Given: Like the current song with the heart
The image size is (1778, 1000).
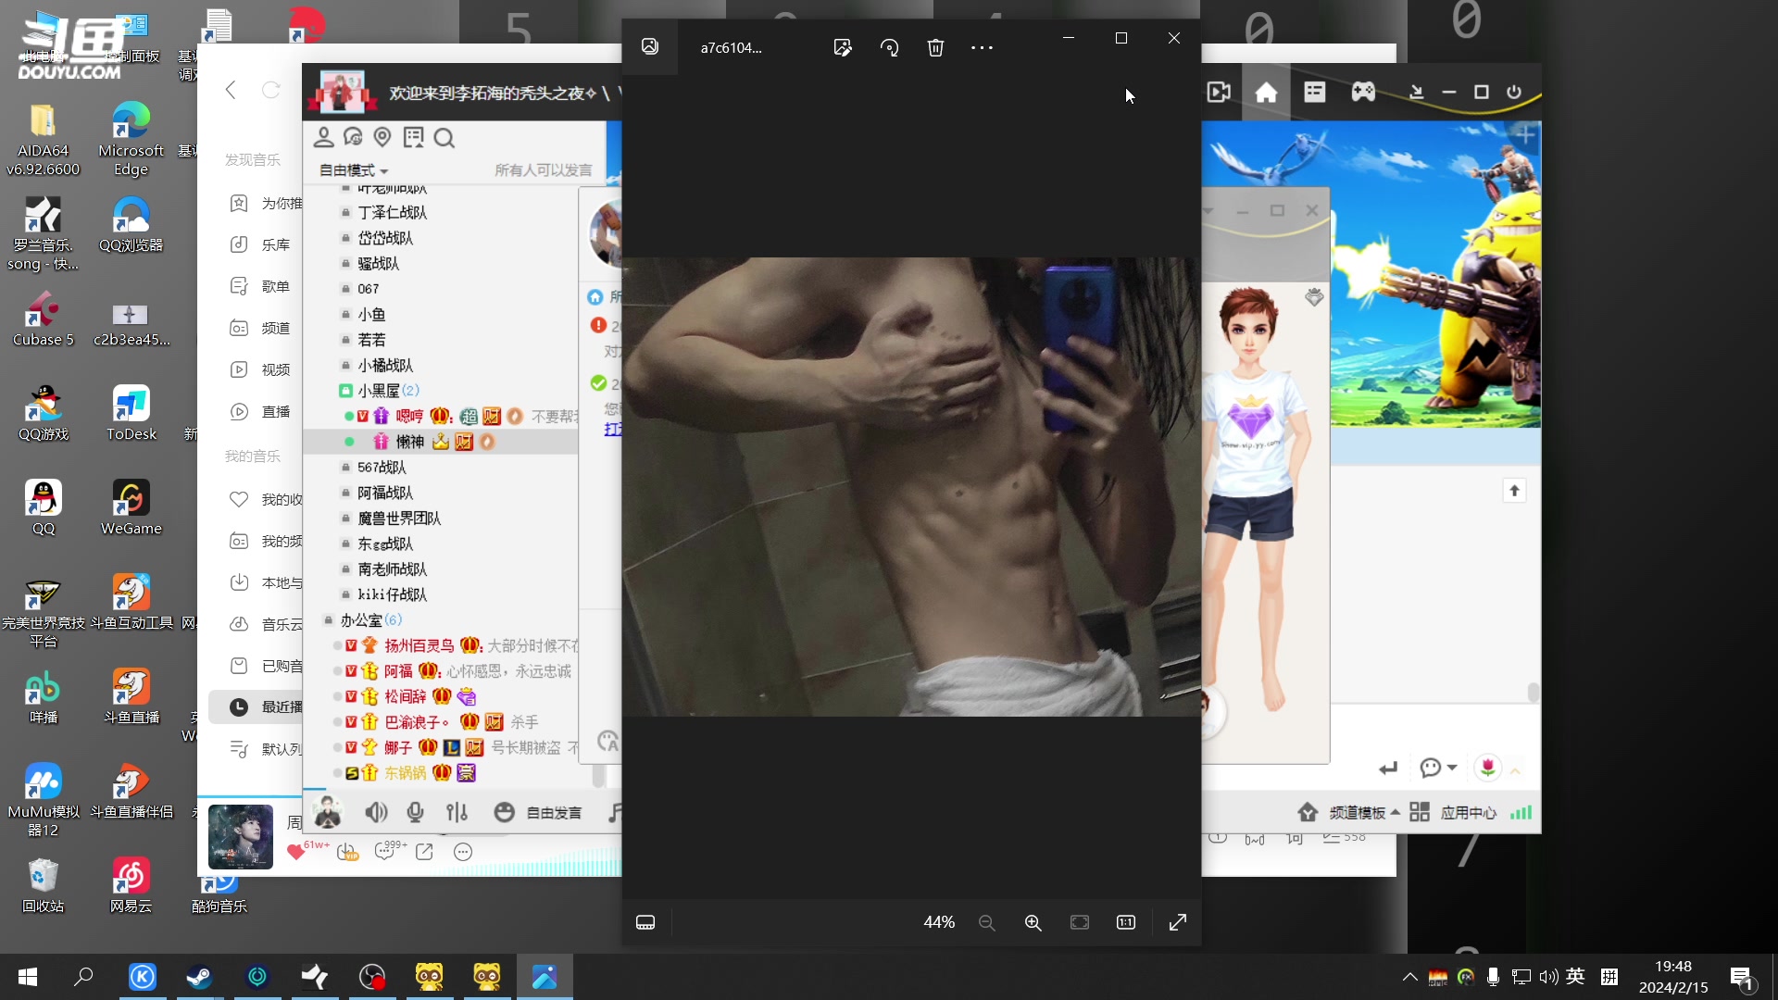Looking at the screenshot, I should (295, 852).
